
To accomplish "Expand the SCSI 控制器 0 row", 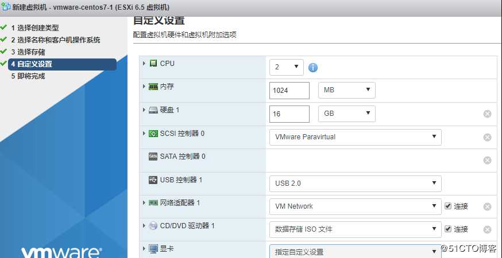I will 144,133.
